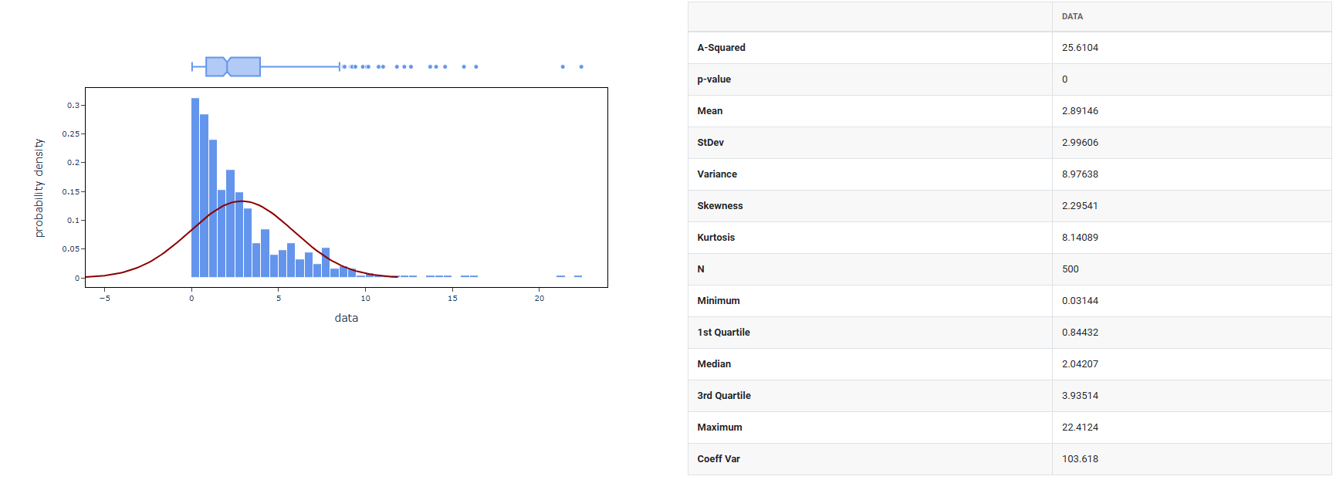The height and width of the screenshot is (490, 1343).
Task: Select the Kurtosis row label
Action: [715, 238]
